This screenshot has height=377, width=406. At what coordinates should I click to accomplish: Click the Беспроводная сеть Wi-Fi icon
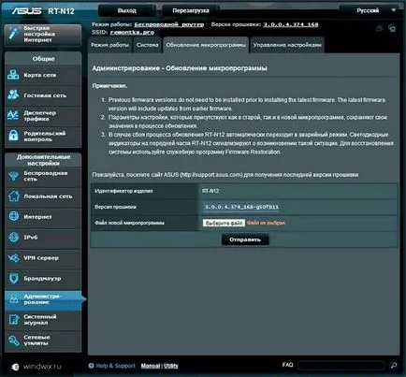coord(13,176)
